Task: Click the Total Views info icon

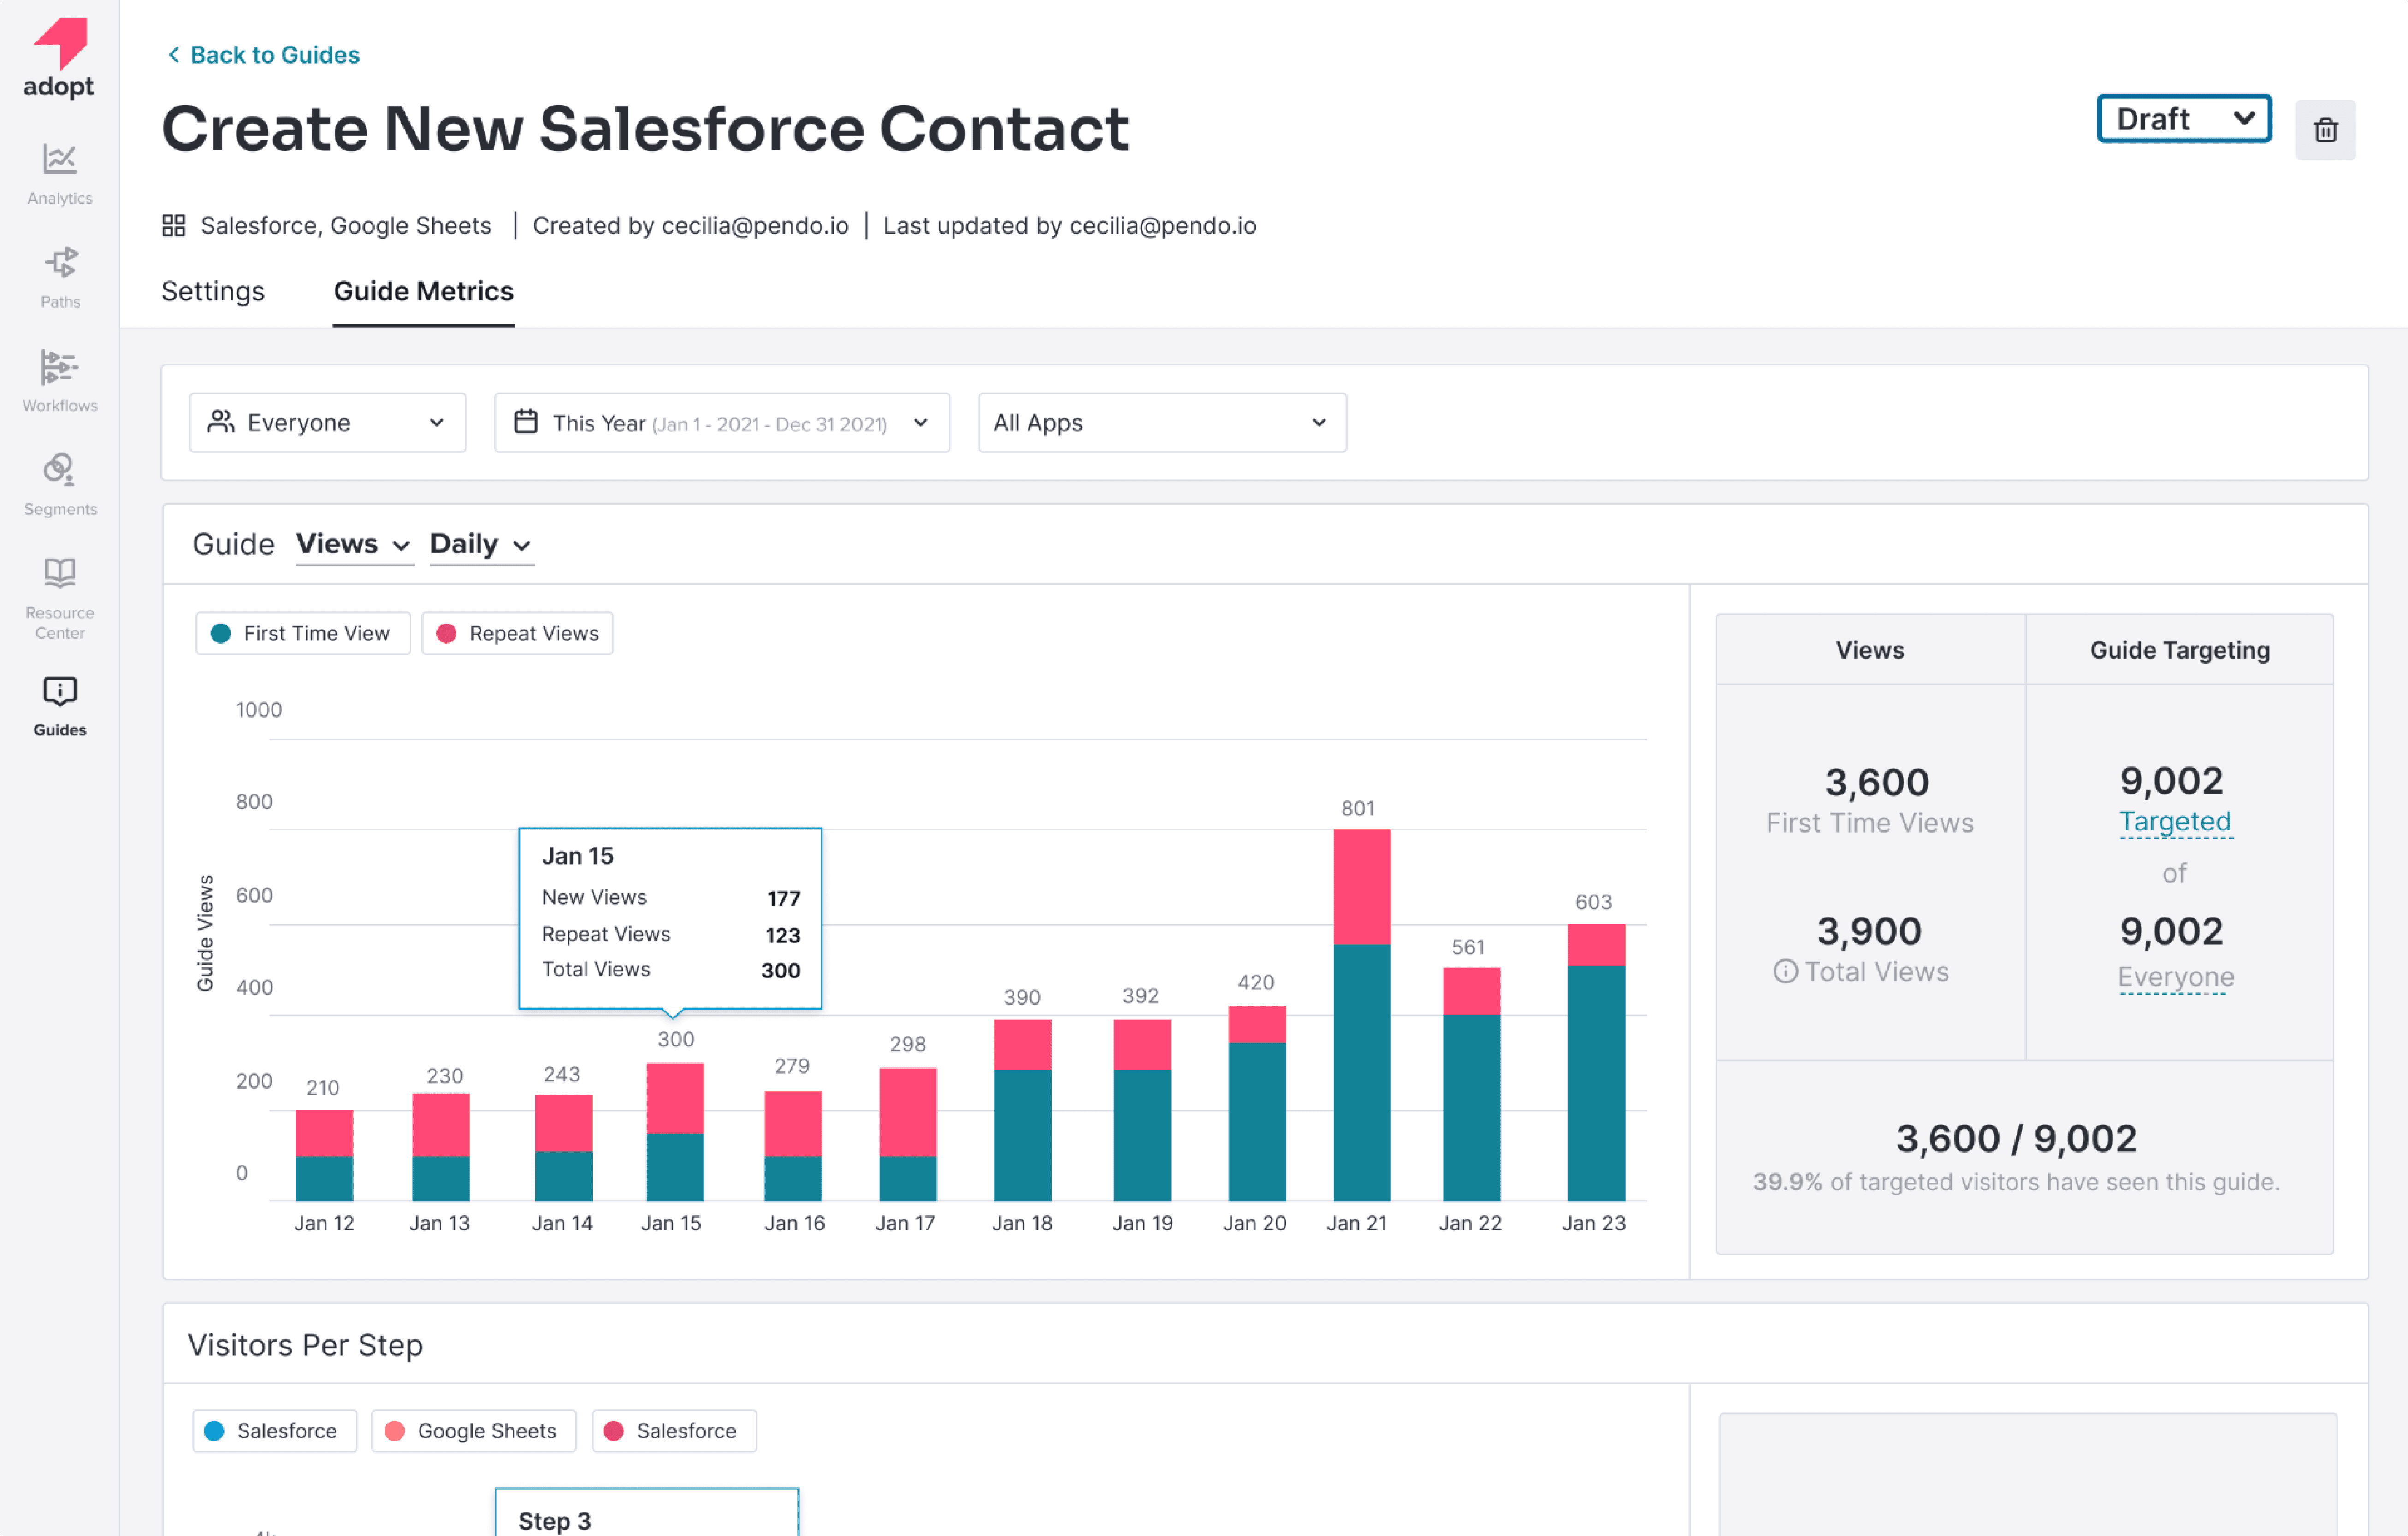Action: coord(1785,971)
